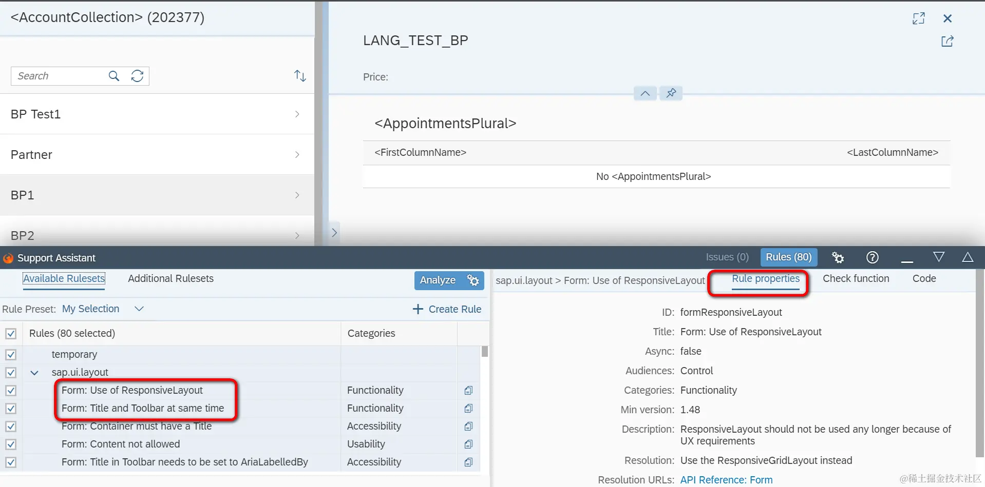Pin the header section
The height and width of the screenshot is (487, 985).
pyautogui.click(x=671, y=93)
